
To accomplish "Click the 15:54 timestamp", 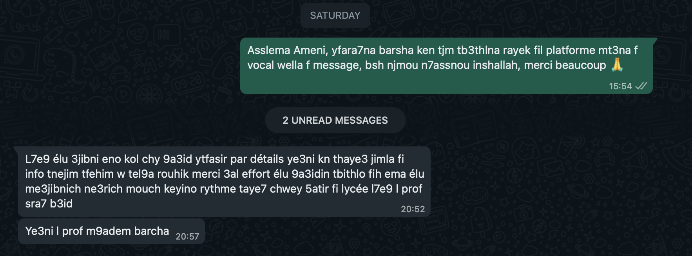I will [x=620, y=86].
